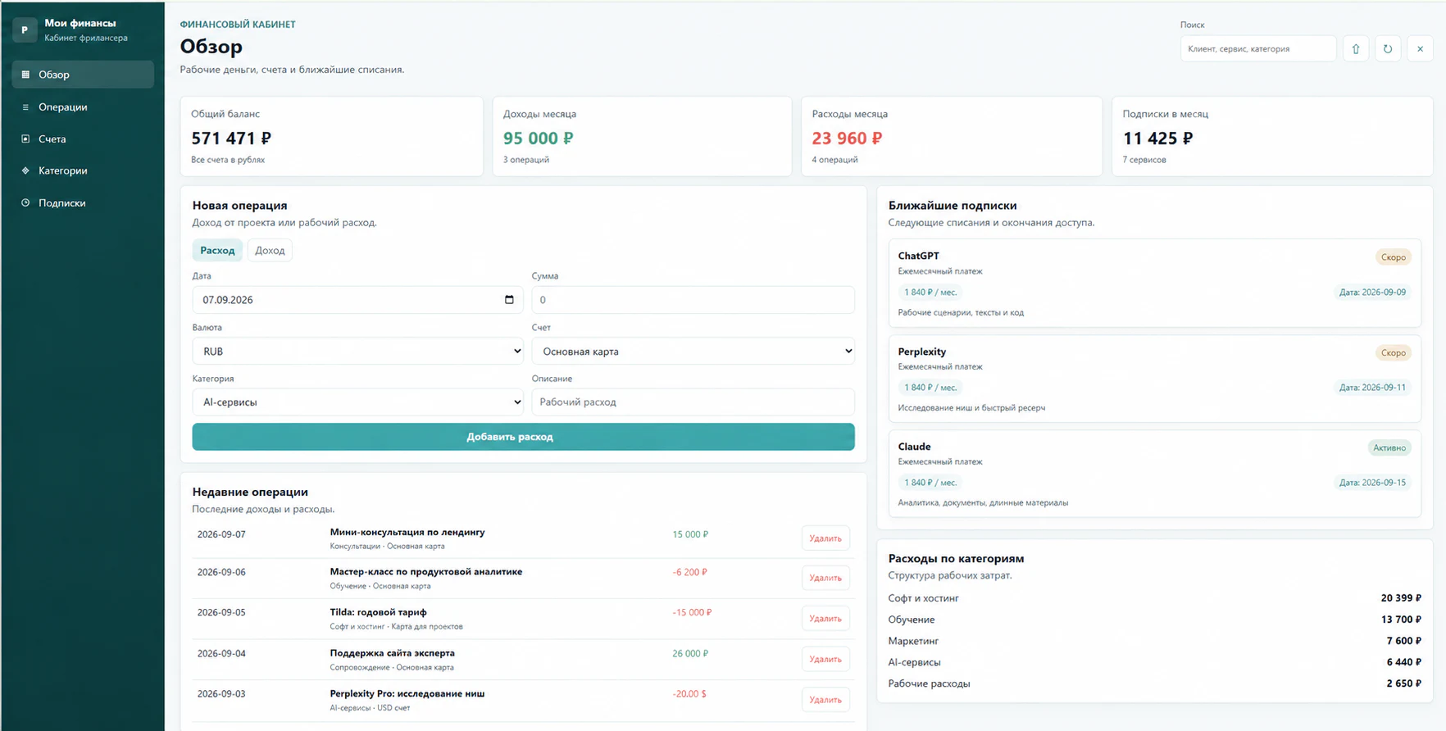The height and width of the screenshot is (731, 1446).
Task: Focus the search field 'Клиент, сервис, категория'
Action: pyautogui.click(x=1258, y=49)
